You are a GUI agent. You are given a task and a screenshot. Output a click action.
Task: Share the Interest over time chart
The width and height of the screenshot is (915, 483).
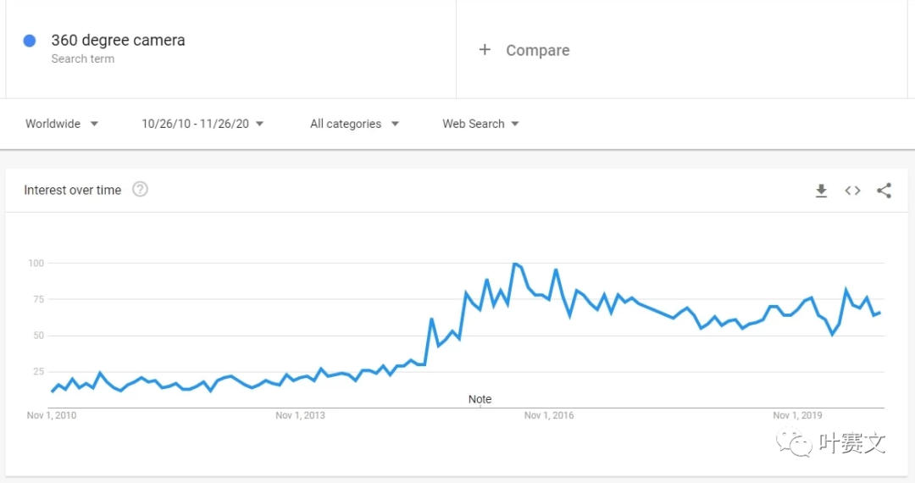click(884, 191)
